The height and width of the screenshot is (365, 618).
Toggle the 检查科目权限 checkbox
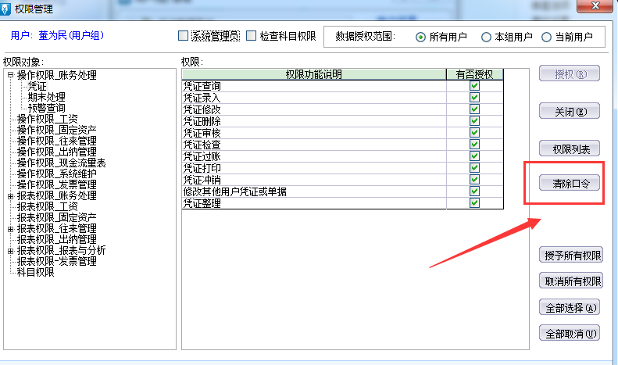tap(252, 35)
